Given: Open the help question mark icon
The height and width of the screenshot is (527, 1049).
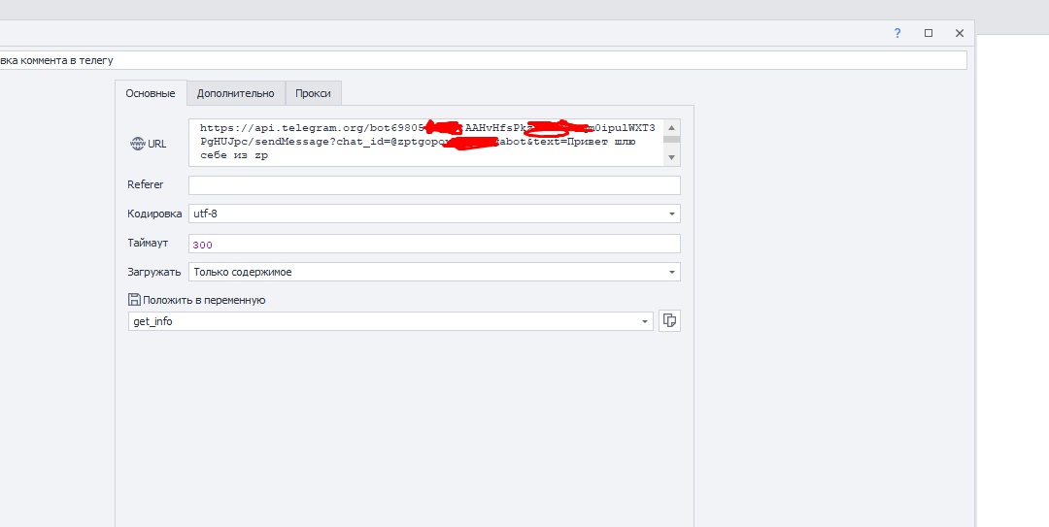Looking at the screenshot, I should [897, 33].
